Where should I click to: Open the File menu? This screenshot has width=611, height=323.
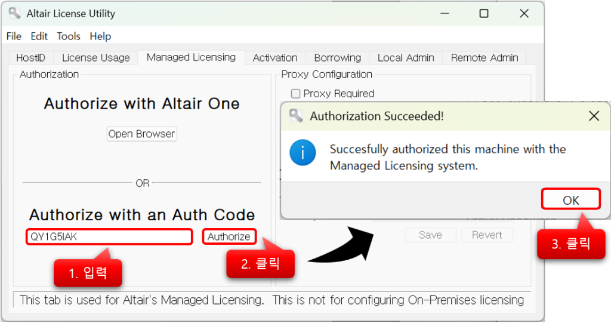coord(14,36)
